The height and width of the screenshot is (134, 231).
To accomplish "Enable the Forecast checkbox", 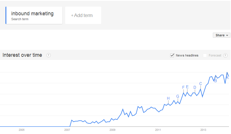I will coord(205,55).
